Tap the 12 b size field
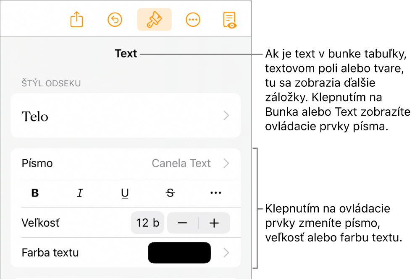The width and height of the screenshot is (420, 280). [x=147, y=223]
